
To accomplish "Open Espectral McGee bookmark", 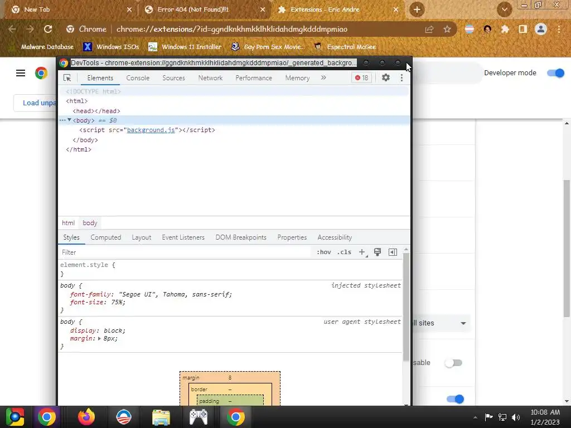I will point(345,47).
